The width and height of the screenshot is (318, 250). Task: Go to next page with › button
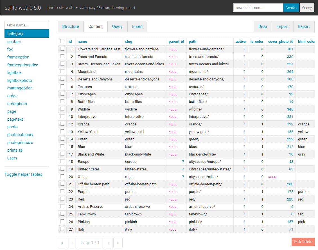(108, 243)
